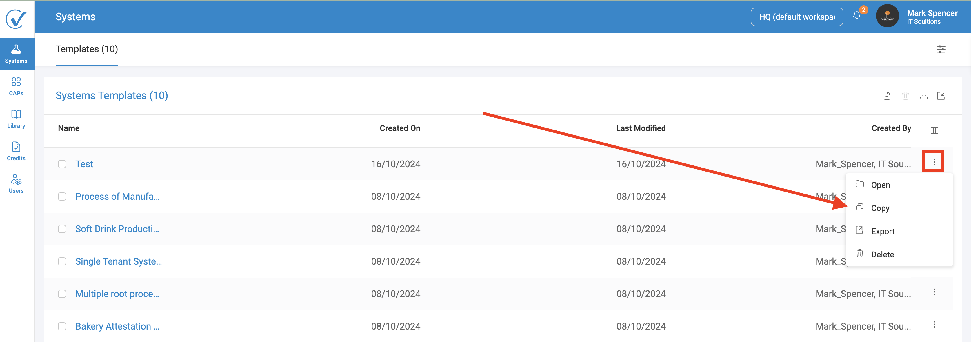Click the Mark Spencer user name
The height and width of the screenshot is (342, 971).
(932, 13)
